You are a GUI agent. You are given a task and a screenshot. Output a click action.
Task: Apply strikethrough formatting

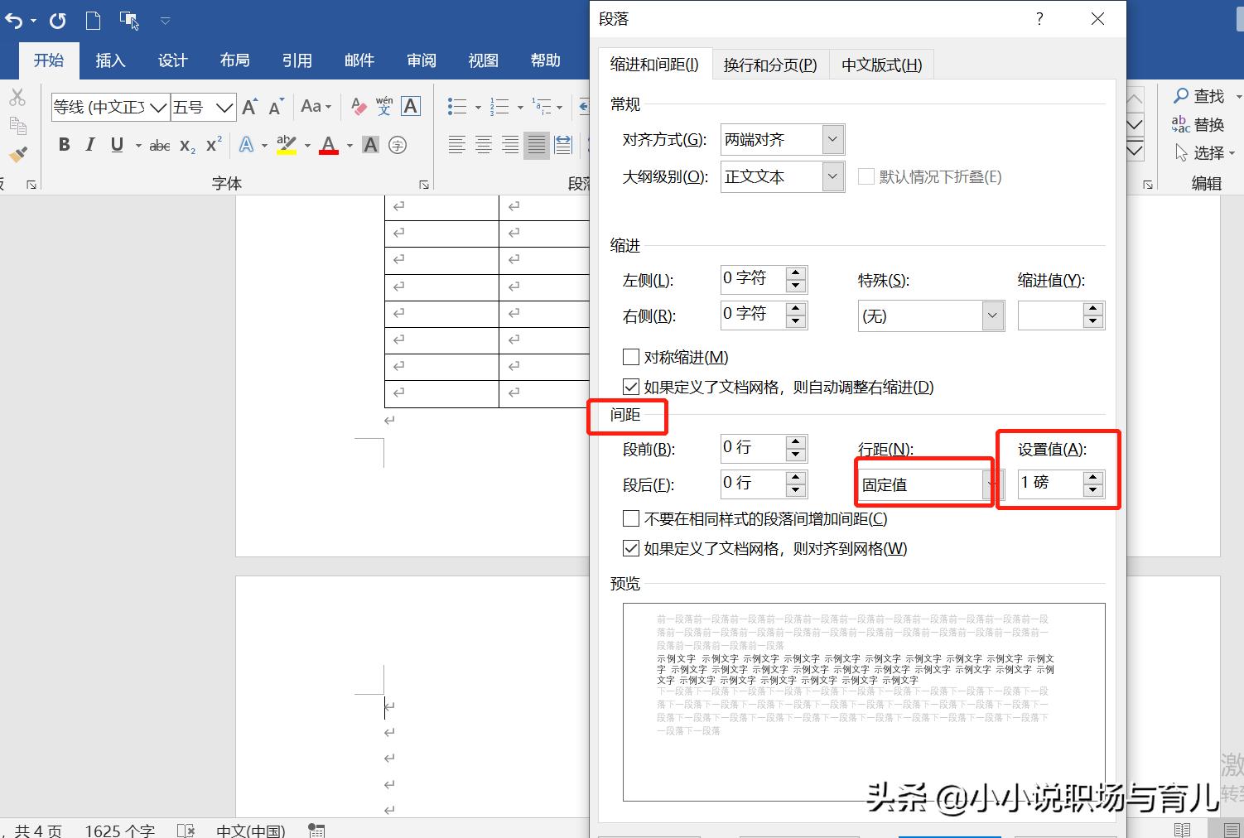pos(157,145)
